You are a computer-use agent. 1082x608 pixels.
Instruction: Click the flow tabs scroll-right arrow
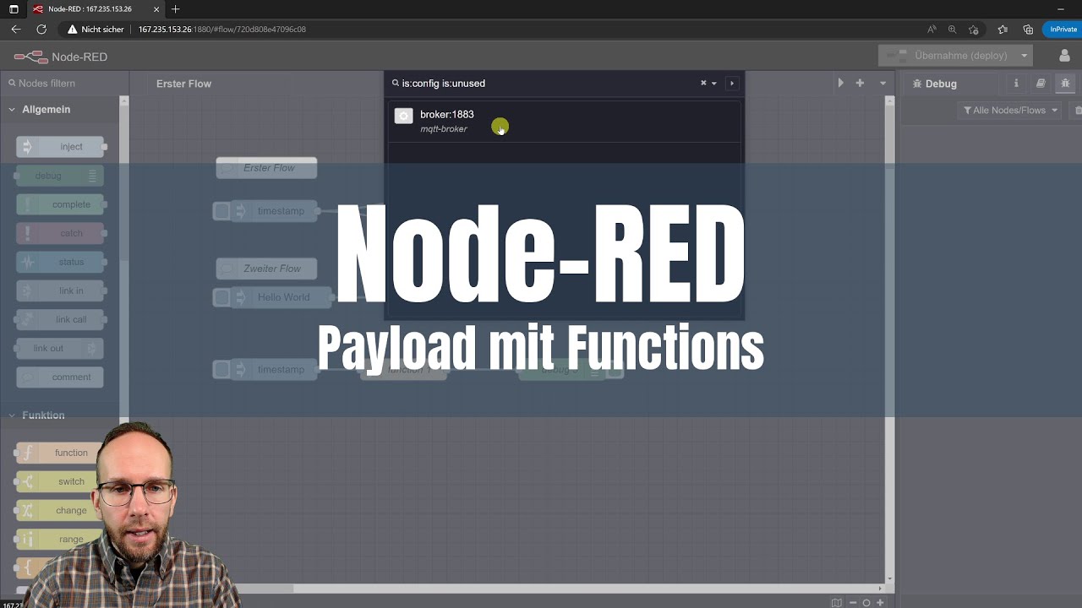pyautogui.click(x=840, y=83)
